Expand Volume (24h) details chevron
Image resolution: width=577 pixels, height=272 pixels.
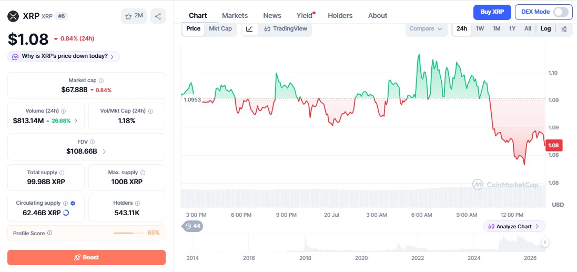point(76,120)
